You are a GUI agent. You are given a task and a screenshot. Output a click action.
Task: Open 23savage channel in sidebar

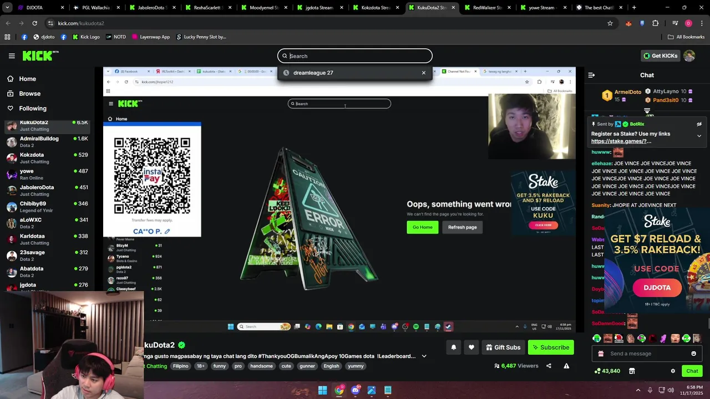click(47, 255)
